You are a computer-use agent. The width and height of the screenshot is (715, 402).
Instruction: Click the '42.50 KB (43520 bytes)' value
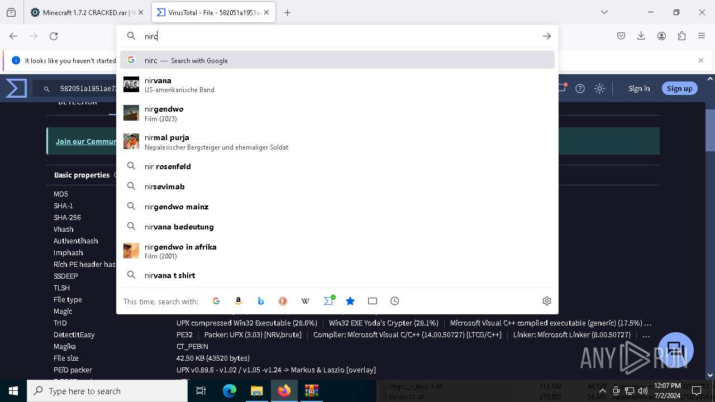click(213, 358)
